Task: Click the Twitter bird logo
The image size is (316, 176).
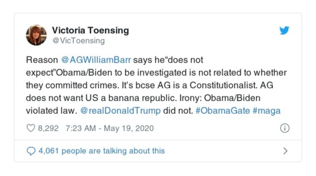Action: [284, 31]
